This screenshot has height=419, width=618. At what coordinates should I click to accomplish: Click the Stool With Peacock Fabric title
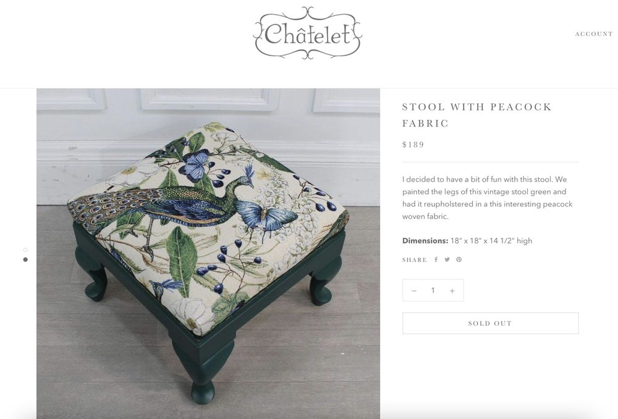476,115
